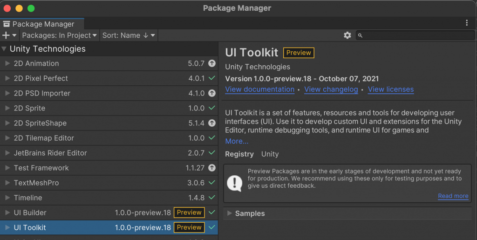Open the View licenses link

(391, 89)
